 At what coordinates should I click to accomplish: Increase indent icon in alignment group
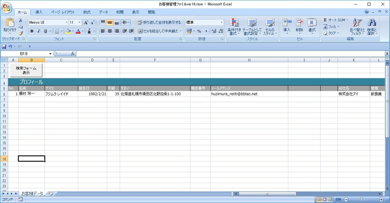pyautogui.click(x=131, y=31)
